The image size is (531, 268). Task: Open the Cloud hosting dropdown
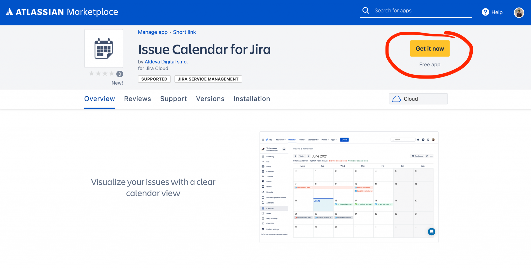(x=418, y=99)
